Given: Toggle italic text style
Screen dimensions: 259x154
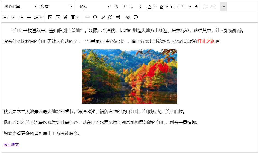Looking at the screenshot, I should (x=124, y=7).
